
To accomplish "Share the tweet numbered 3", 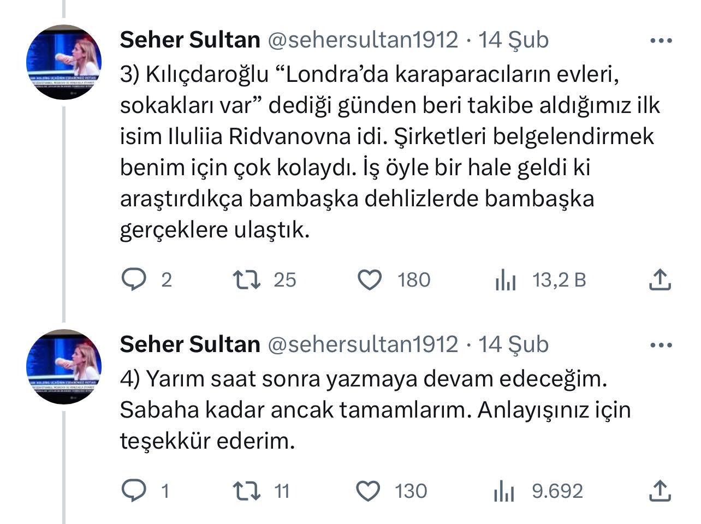I will 660,280.
